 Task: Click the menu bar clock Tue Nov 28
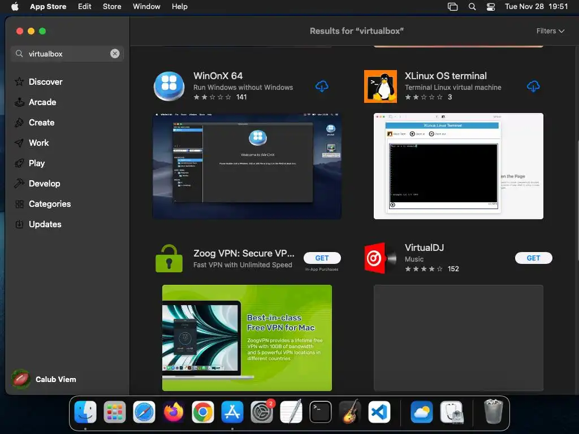tap(536, 6)
